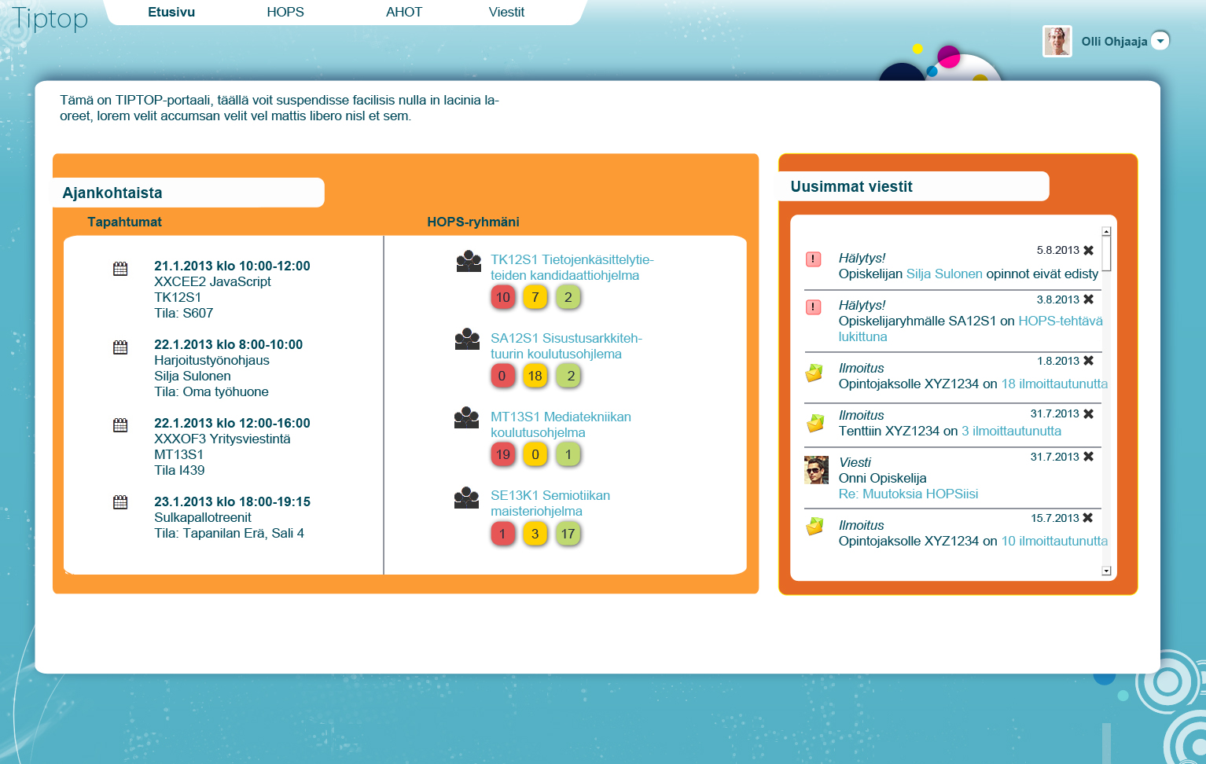Click yellow badge 0 under MT13S1
This screenshot has width=1206, height=764.
point(535,454)
